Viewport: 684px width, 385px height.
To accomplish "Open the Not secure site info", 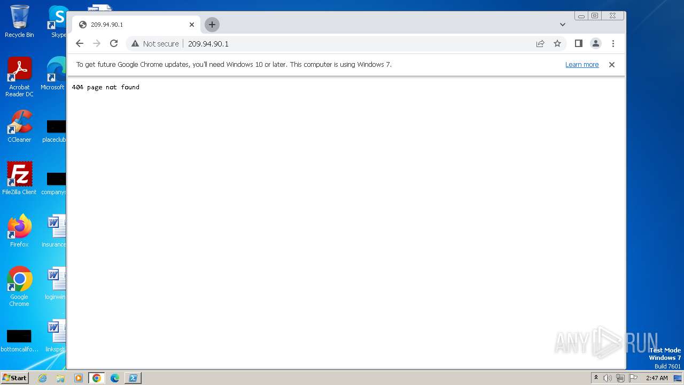I will (x=155, y=44).
